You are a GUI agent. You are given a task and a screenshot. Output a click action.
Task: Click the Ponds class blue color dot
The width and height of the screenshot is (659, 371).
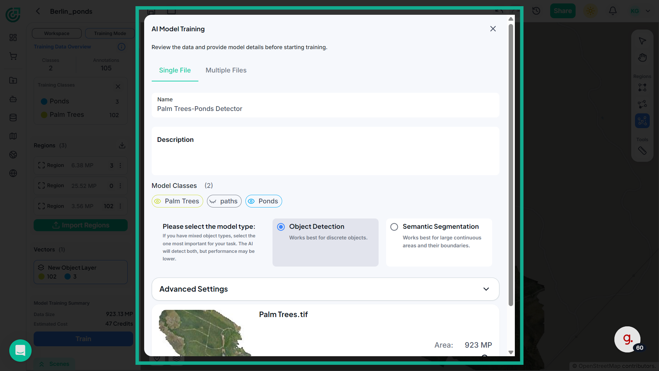click(x=44, y=101)
